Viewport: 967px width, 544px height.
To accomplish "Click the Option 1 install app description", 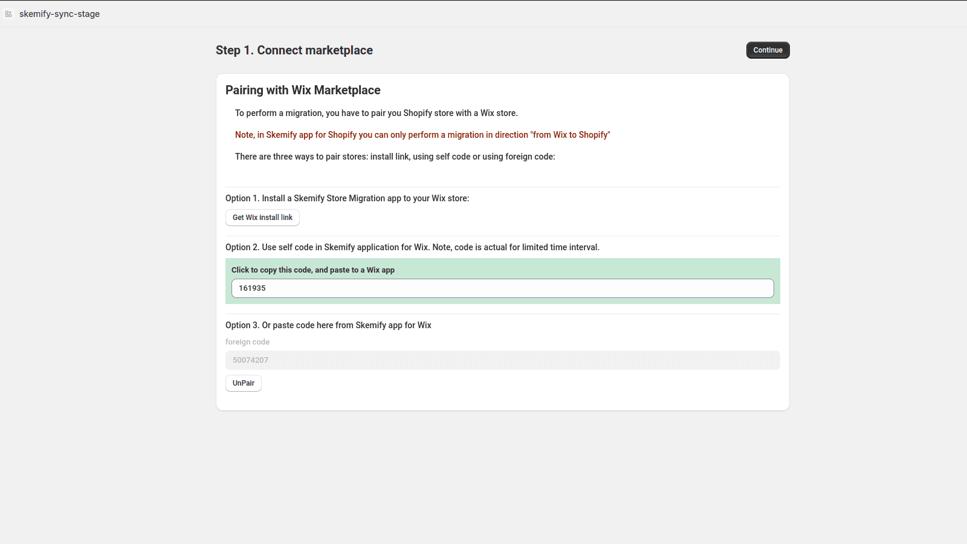I will point(347,198).
